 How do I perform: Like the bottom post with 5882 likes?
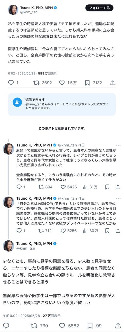click(62, 325)
